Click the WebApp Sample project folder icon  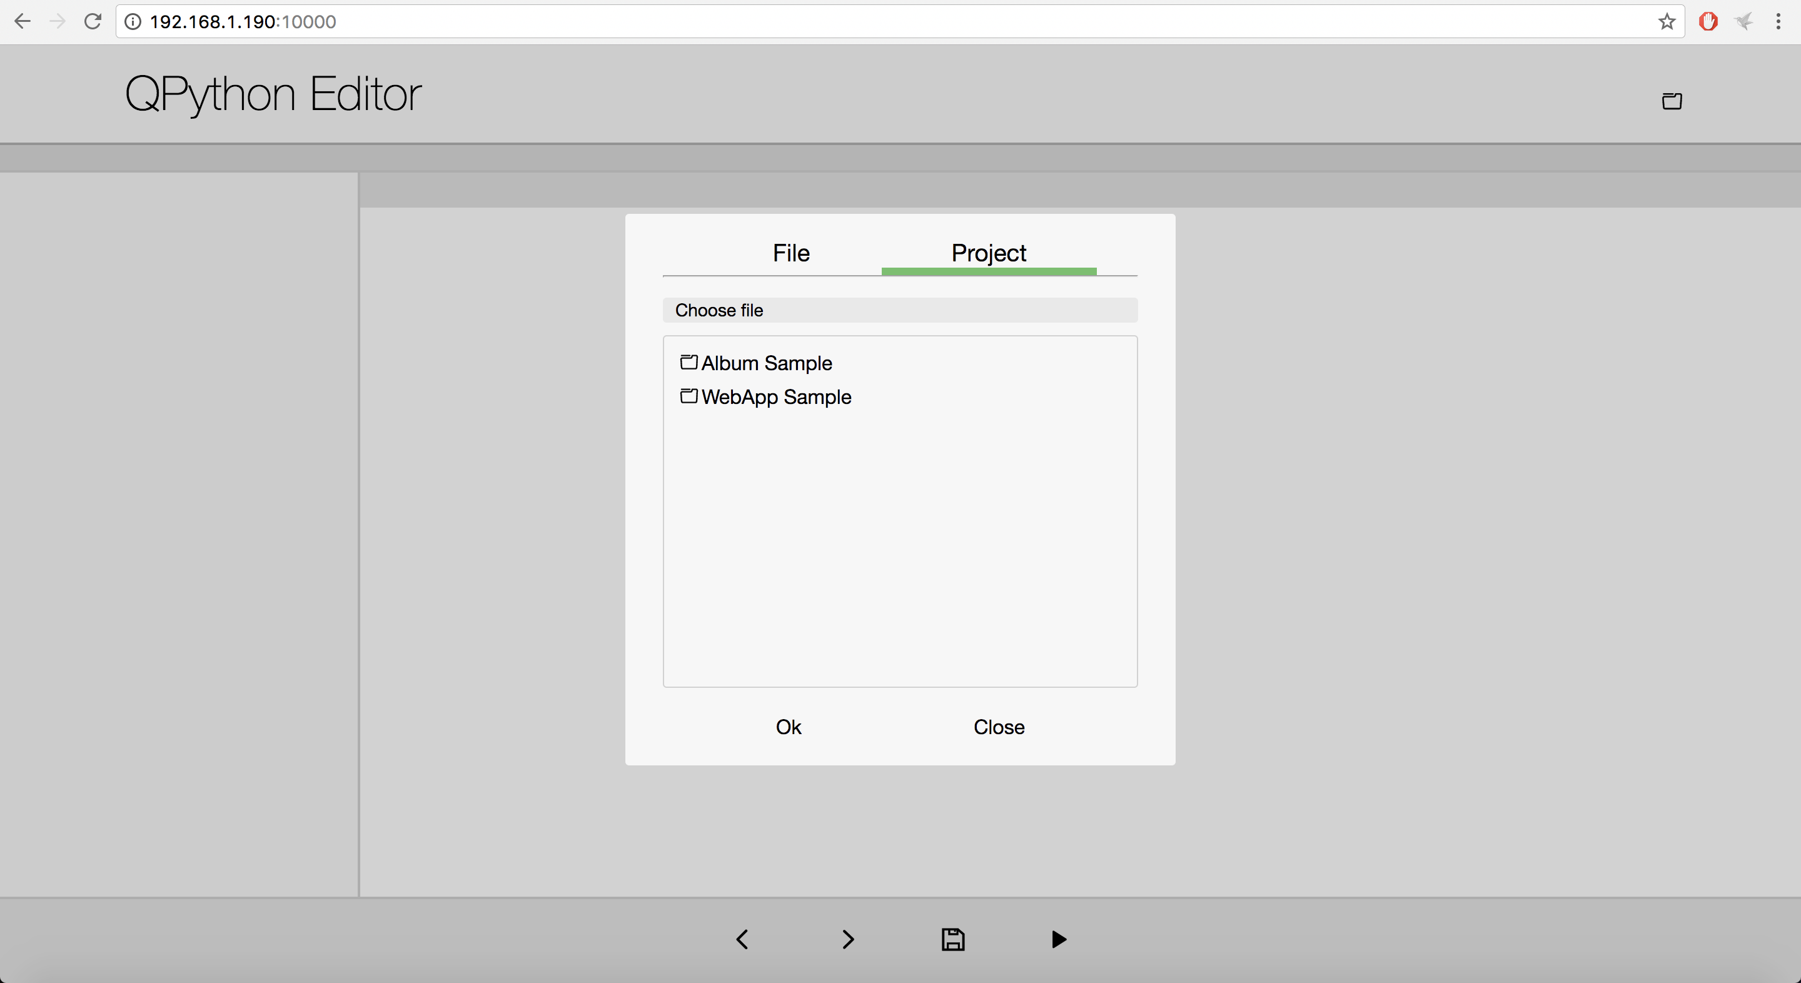point(688,396)
